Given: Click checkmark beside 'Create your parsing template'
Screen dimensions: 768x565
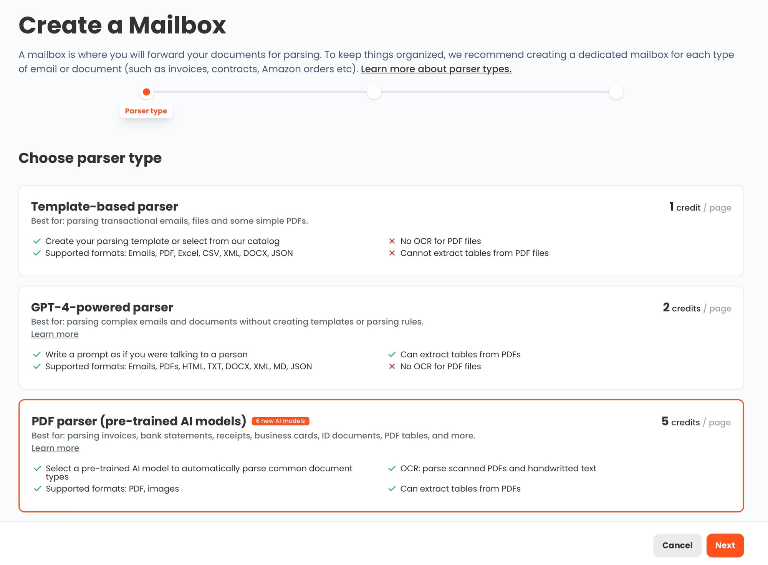Looking at the screenshot, I should (37, 241).
